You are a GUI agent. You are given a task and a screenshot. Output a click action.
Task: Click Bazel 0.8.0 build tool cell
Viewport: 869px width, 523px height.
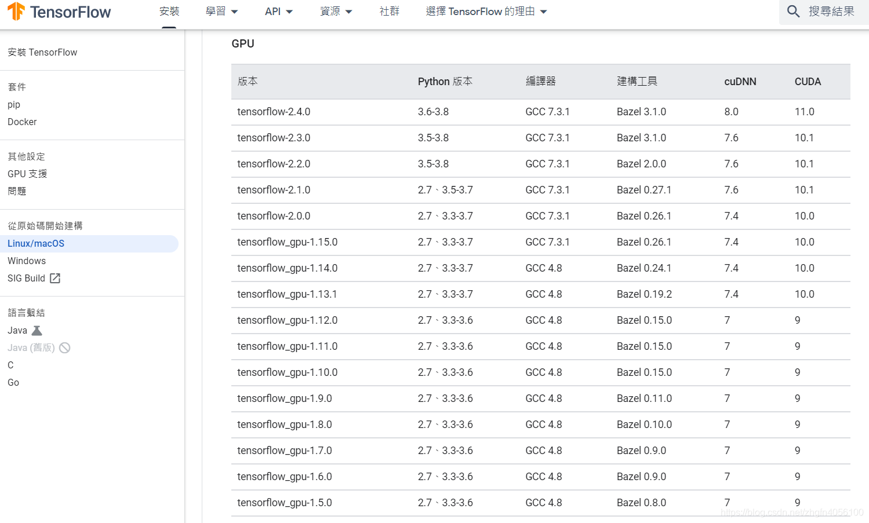641,503
